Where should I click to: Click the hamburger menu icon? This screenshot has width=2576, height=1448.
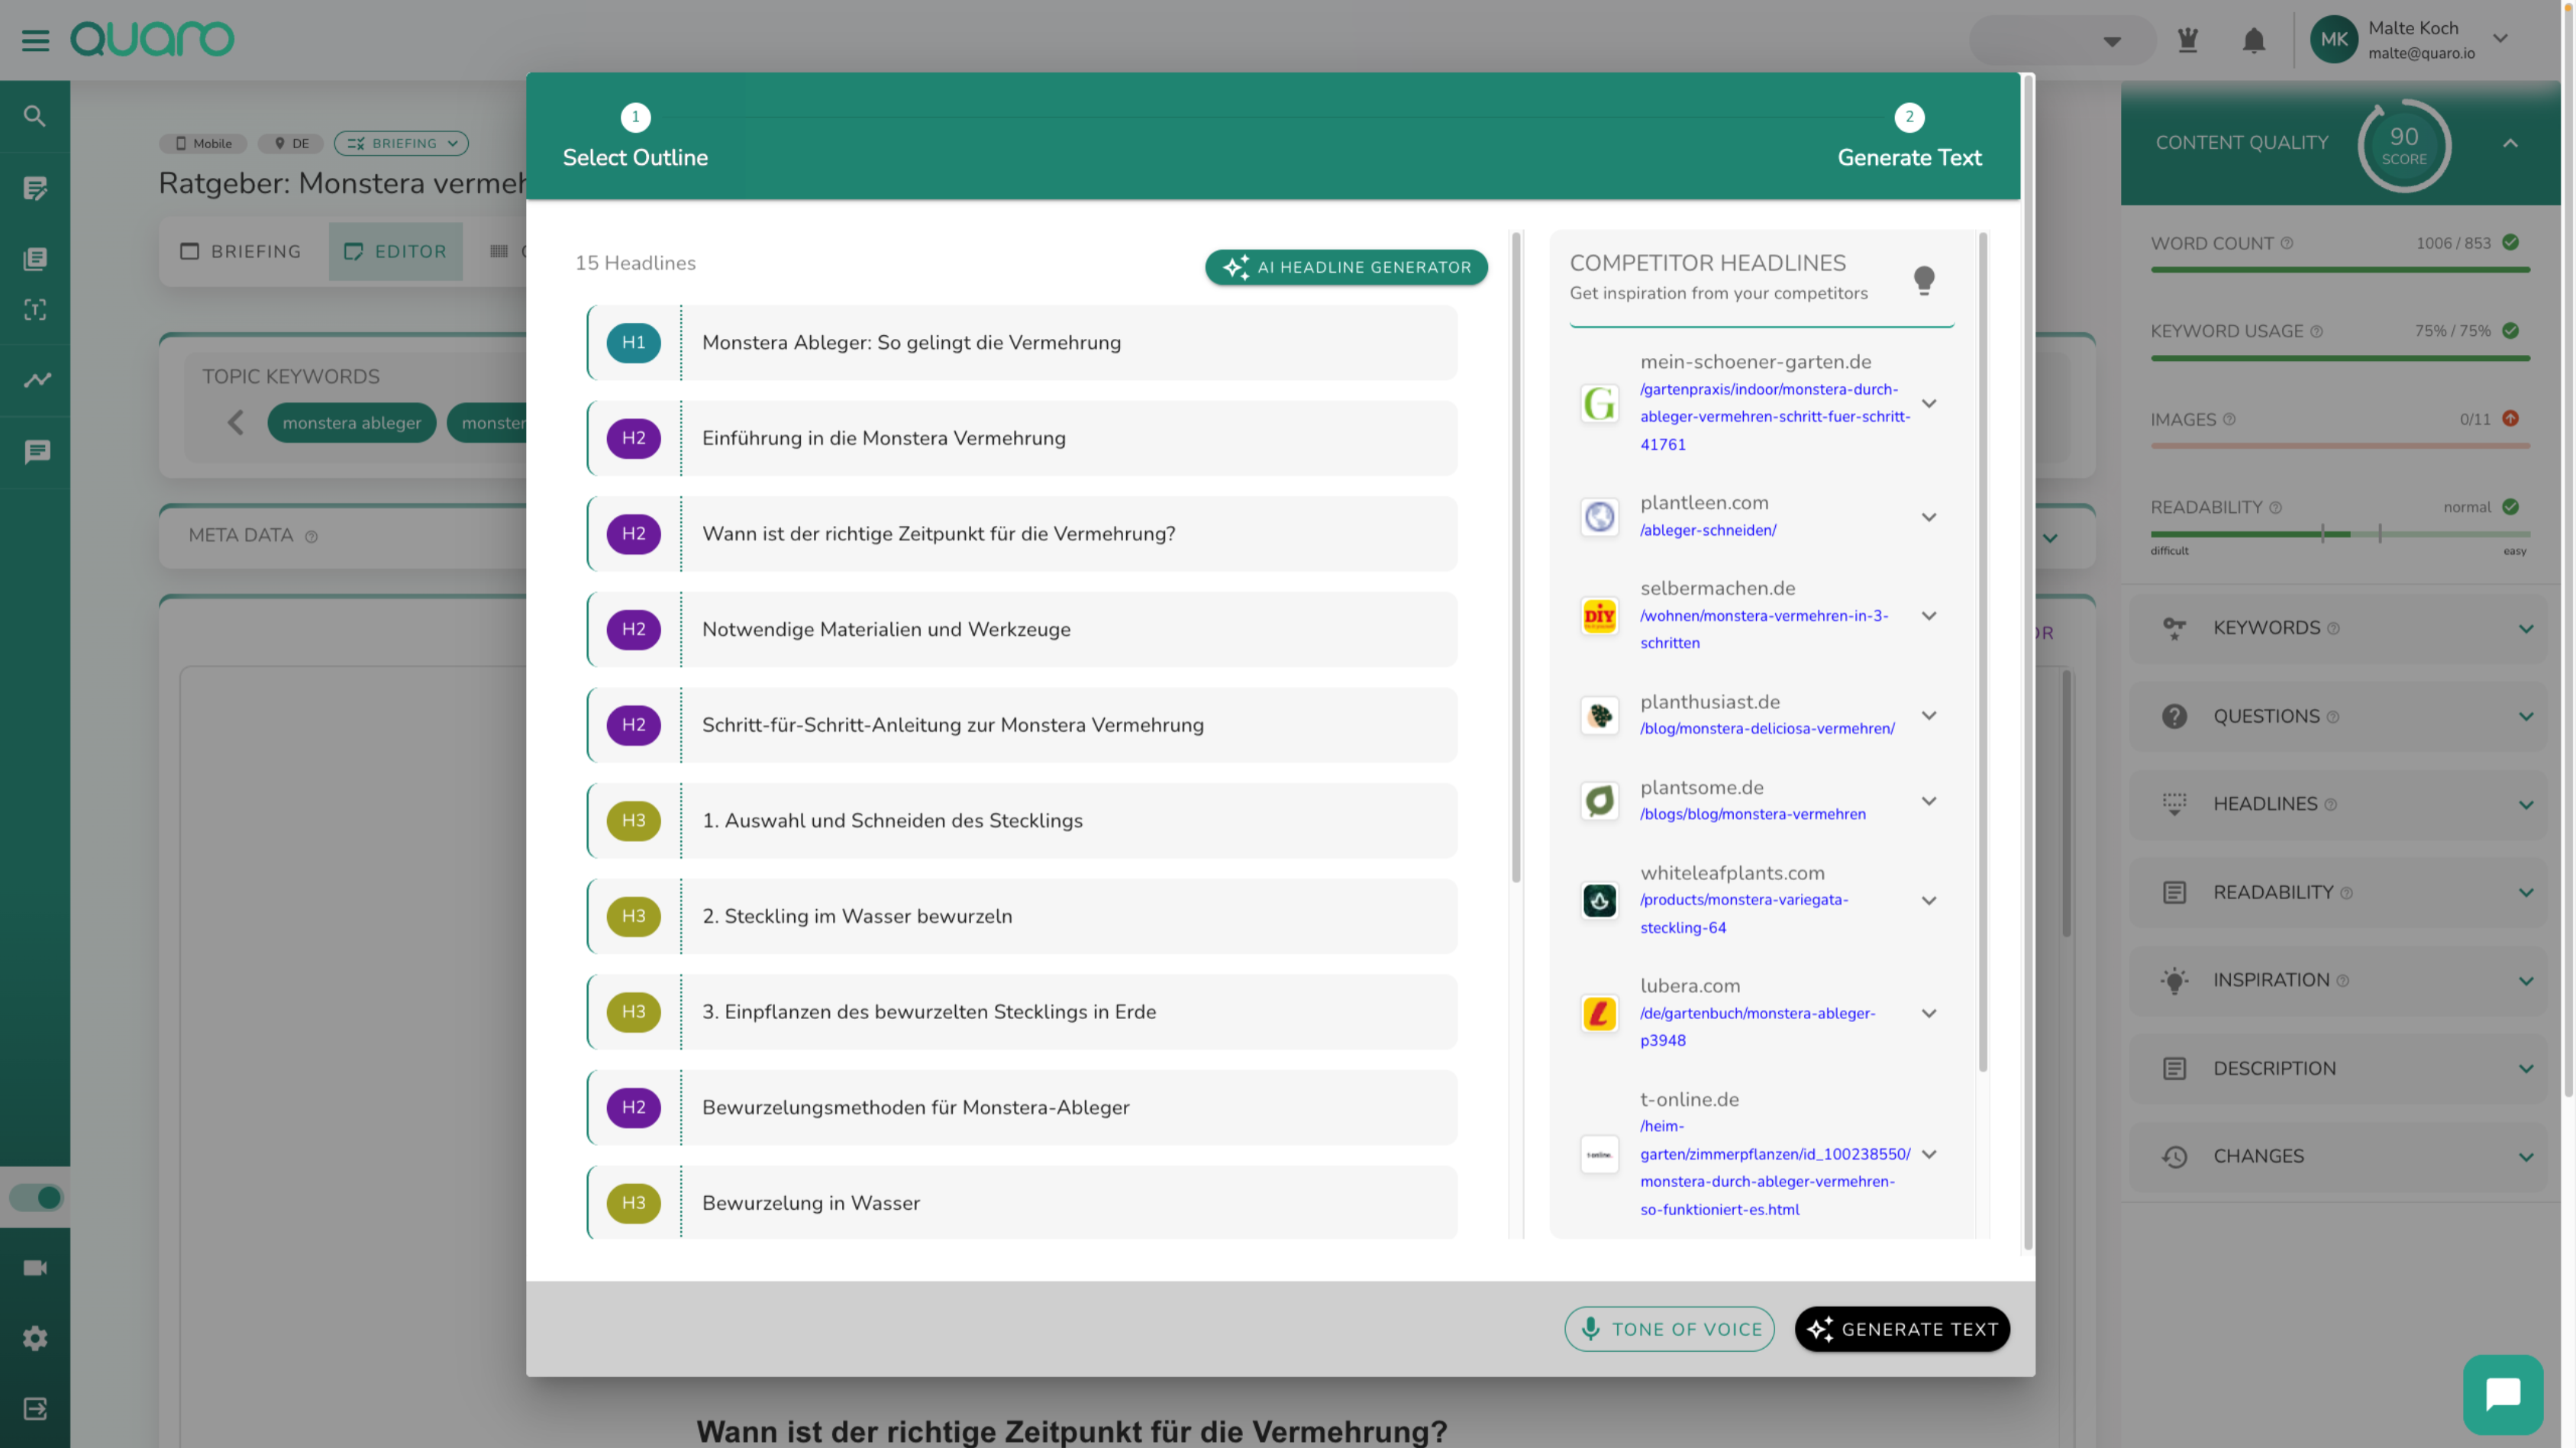tap(35, 40)
